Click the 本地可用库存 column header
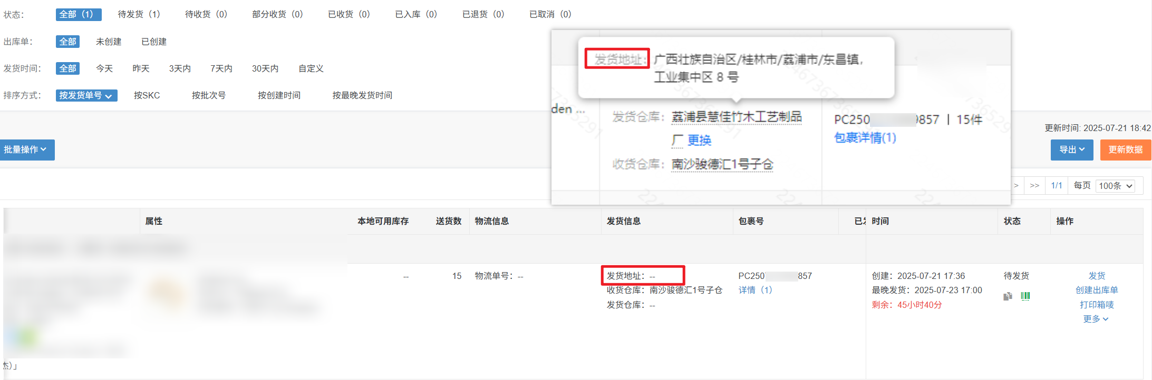Screen dimensions: 1152x380 383,221
